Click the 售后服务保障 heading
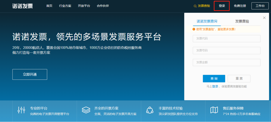Viewport: 271px width, 122px height. [233, 108]
